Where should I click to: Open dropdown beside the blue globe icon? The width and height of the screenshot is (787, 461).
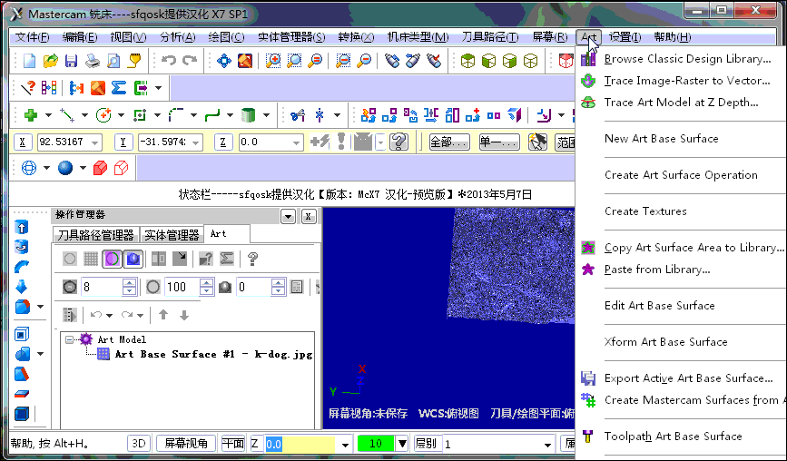[46, 168]
